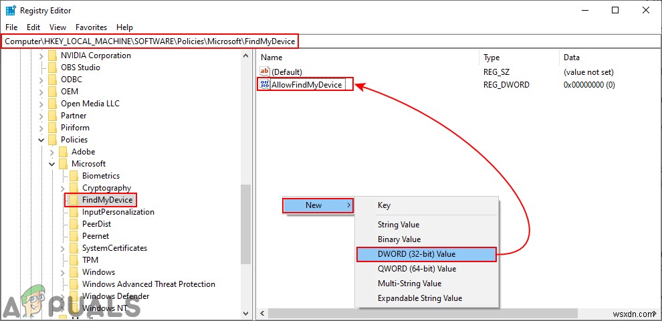The image size is (662, 321).
Task: Select the Windows NT key
Action: [105, 308]
